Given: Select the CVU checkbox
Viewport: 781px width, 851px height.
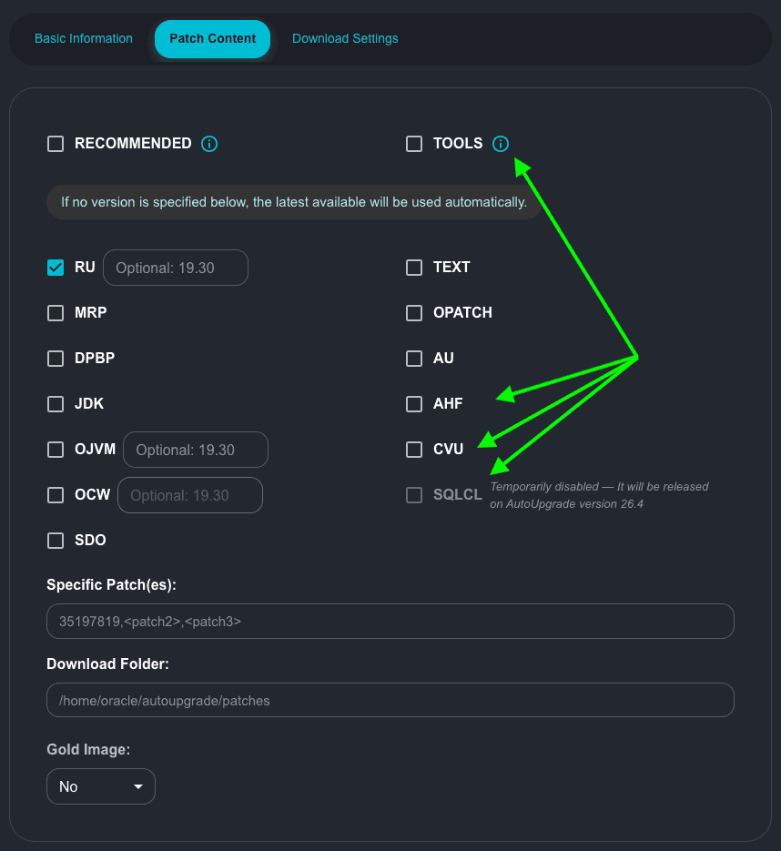Looking at the screenshot, I should pyautogui.click(x=414, y=450).
